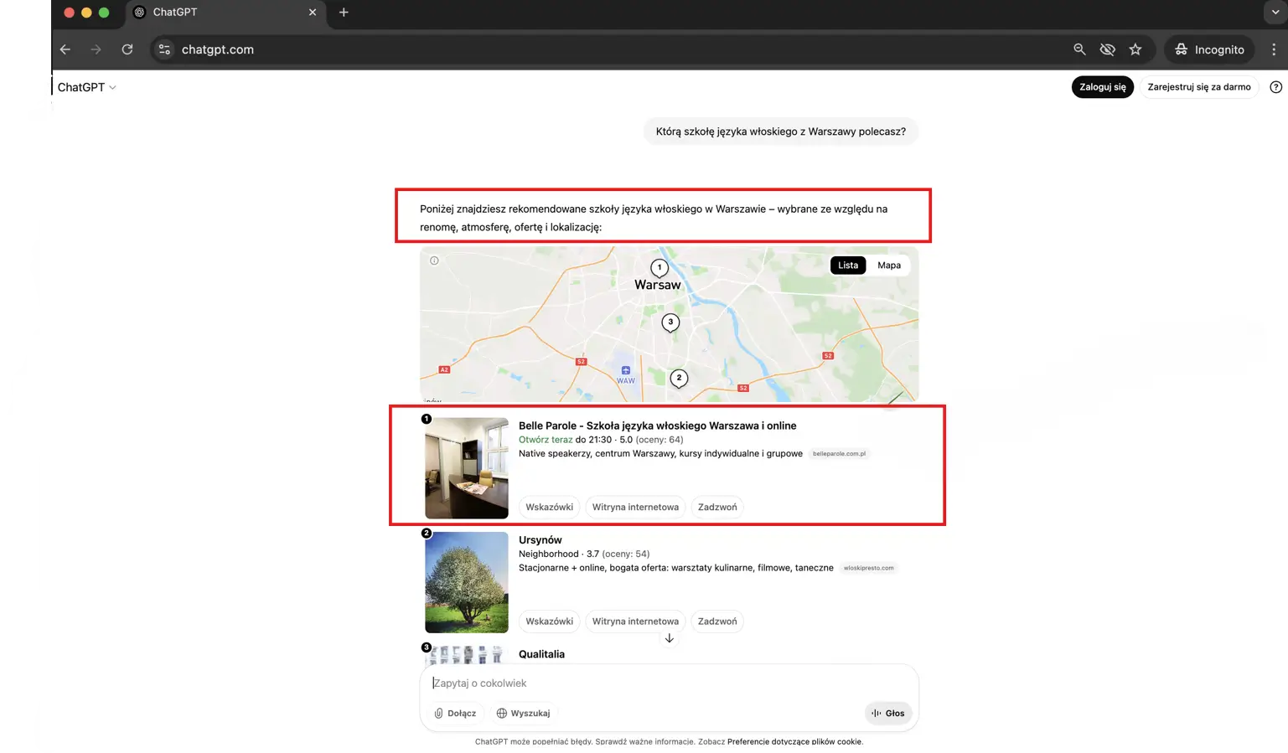Click Wskazówki for Ursynów
Image resolution: width=1288 pixels, height=753 pixels.
pos(549,621)
